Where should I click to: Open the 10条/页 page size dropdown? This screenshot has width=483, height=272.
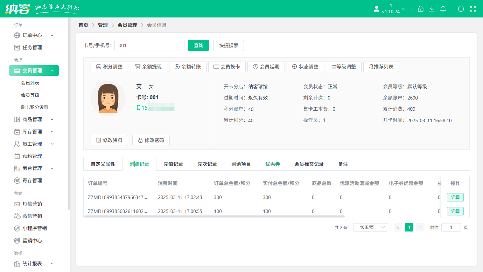[x=370, y=227]
